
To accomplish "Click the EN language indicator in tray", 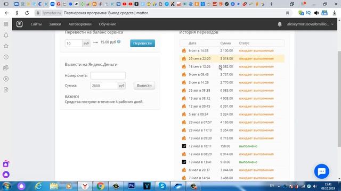I will (x=272, y=186).
